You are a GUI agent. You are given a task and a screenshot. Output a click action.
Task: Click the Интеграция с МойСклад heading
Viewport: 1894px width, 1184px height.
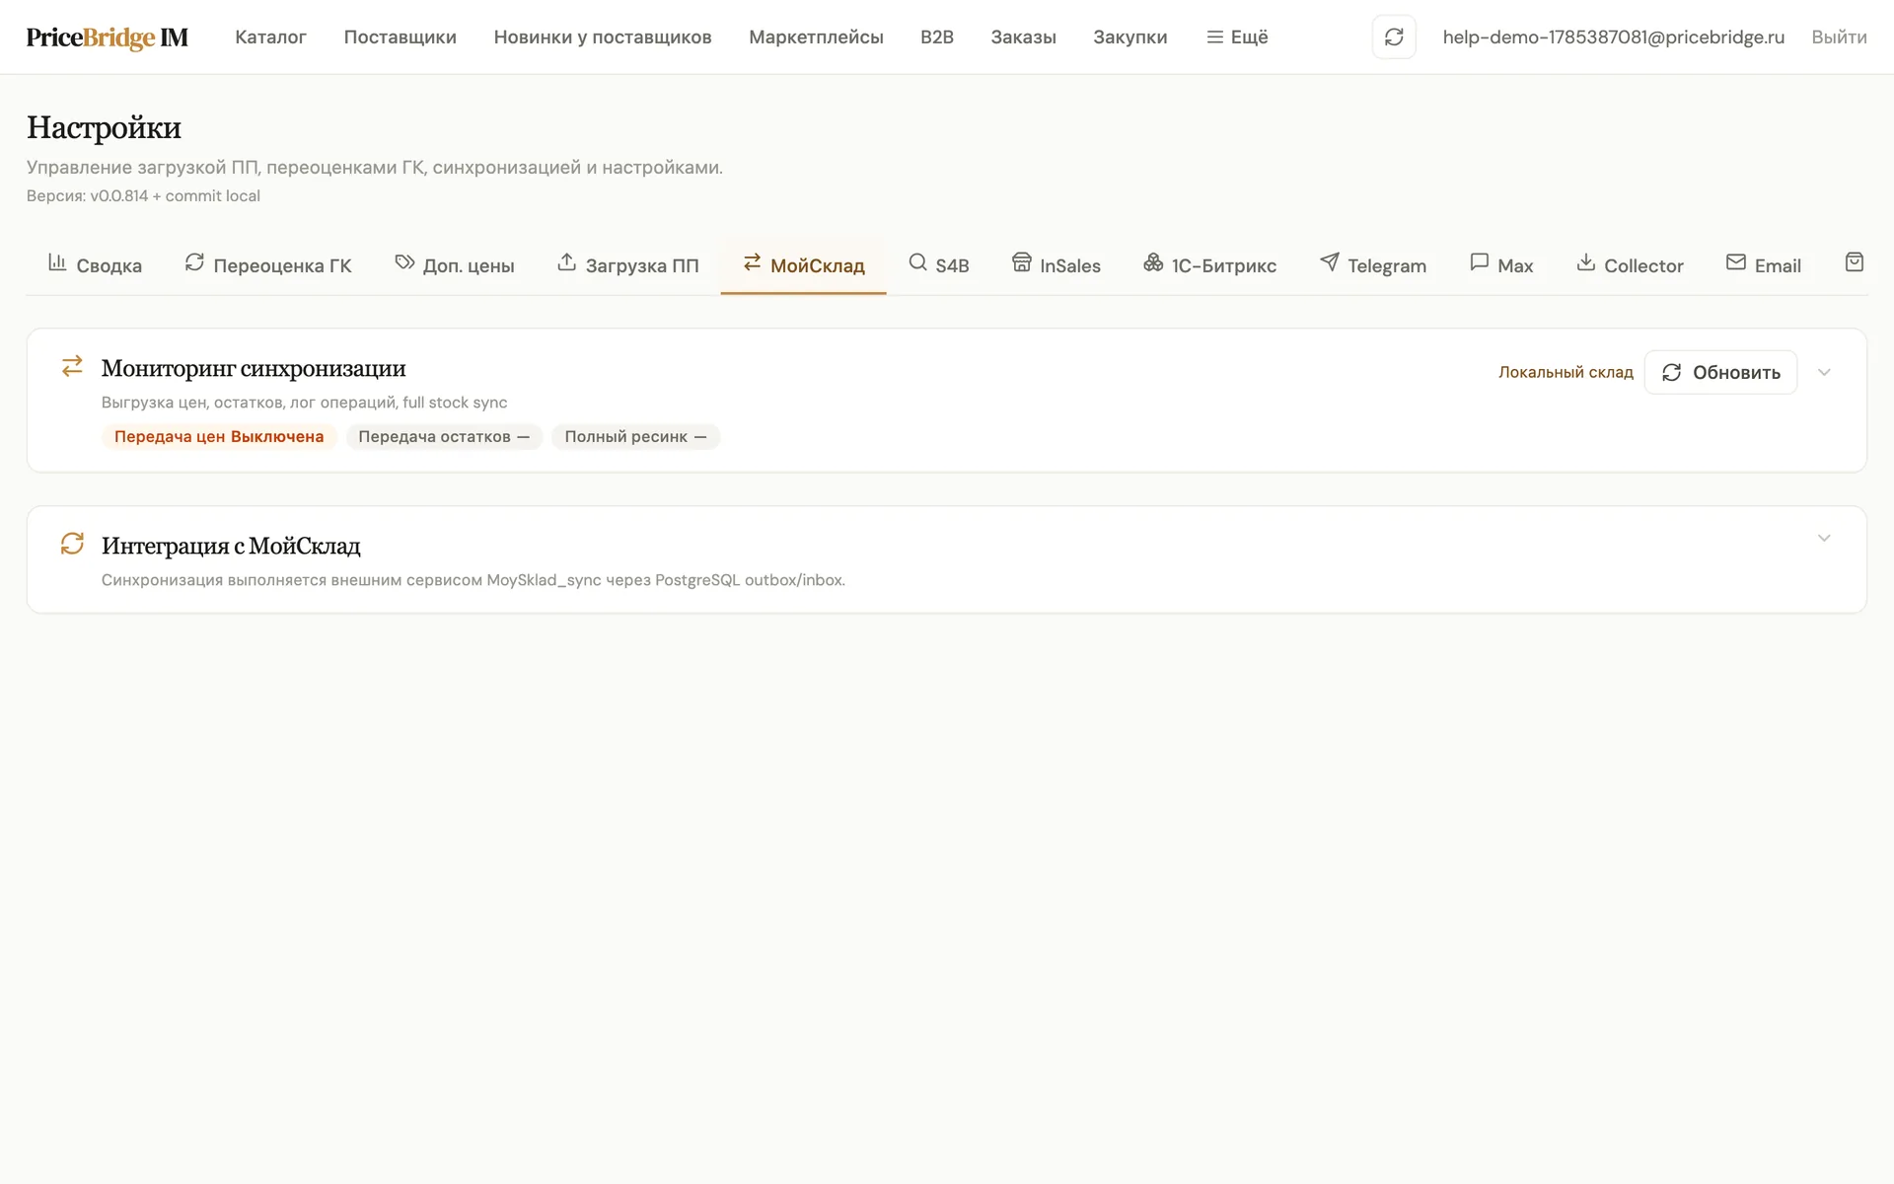231,546
